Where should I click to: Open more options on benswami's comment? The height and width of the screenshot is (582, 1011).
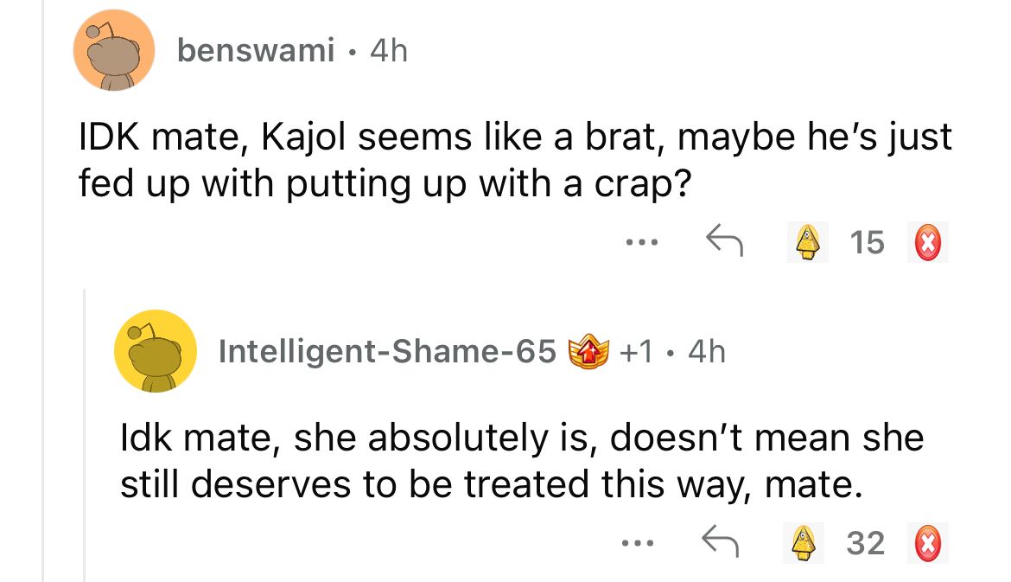(x=642, y=243)
